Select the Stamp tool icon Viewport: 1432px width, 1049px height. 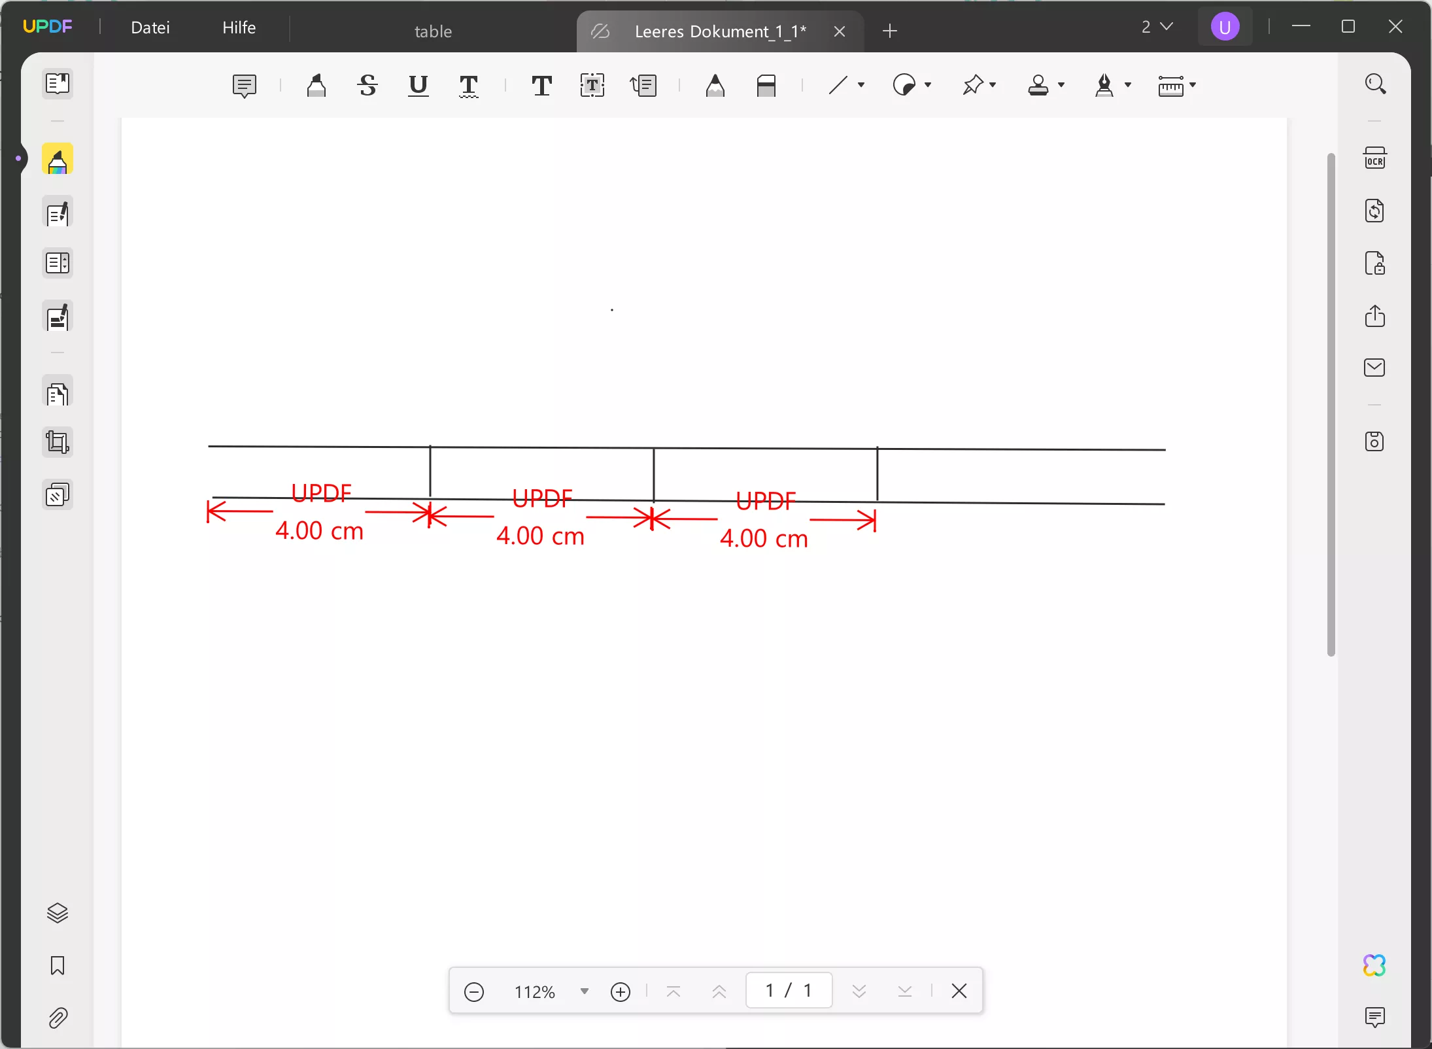pyautogui.click(x=1038, y=86)
